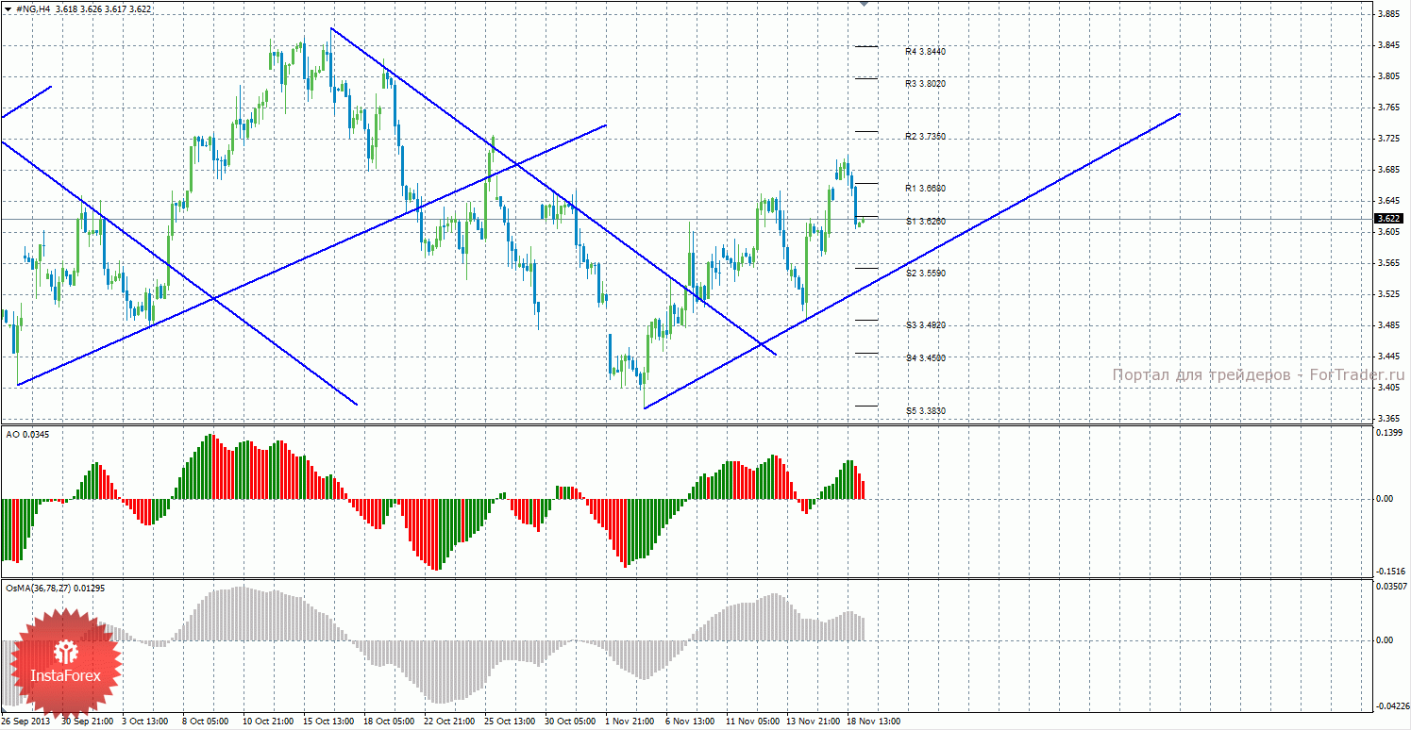
Task: Click the R3 3.8020 pivot label
Action: [926, 84]
